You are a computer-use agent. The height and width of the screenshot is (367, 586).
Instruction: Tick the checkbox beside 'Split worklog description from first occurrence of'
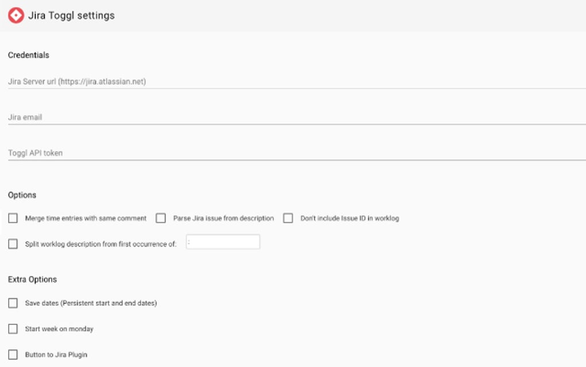tap(13, 244)
